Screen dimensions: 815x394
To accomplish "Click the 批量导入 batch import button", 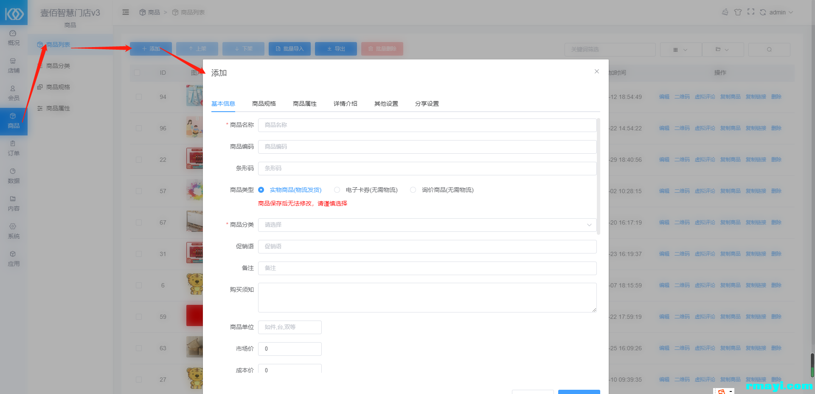I will [x=289, y=49].
